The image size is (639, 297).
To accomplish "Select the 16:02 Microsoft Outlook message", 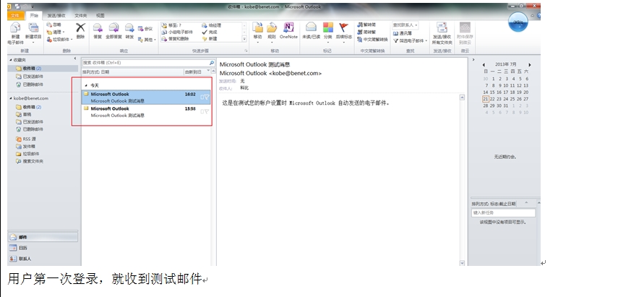I will (146, 98).
